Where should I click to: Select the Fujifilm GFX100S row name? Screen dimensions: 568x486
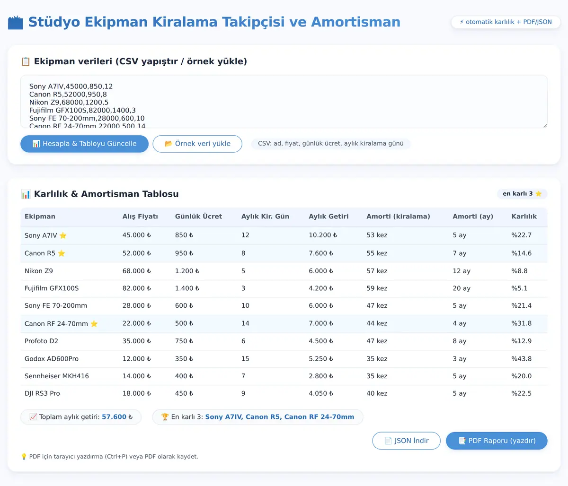[52, 288]
